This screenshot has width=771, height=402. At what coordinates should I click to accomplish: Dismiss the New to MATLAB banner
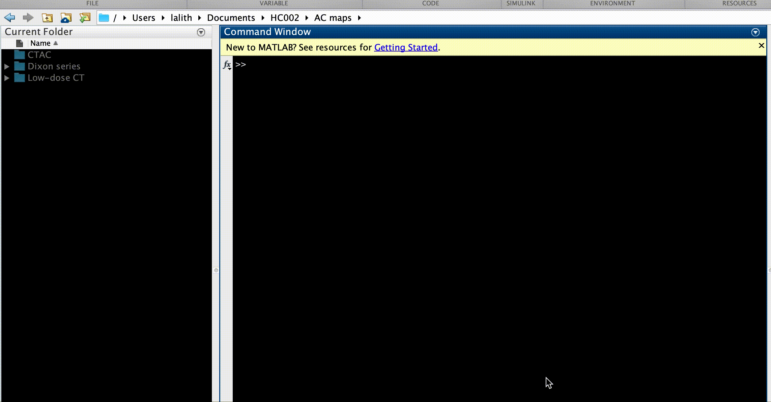click(761, 45)
